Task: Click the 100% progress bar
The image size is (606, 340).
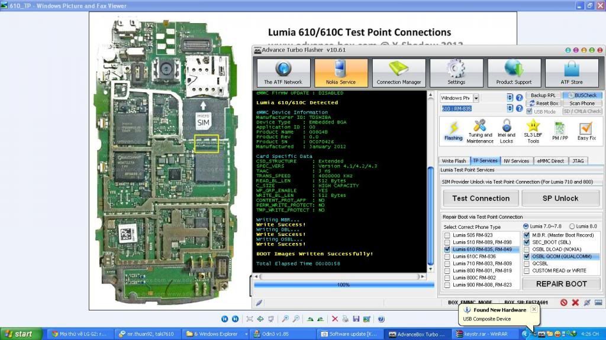Action: coord(344,285)
